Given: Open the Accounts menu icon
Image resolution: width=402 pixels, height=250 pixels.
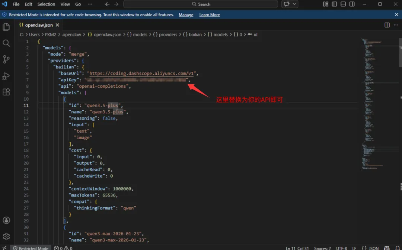Looking at the screenshot, I should [x=6, y=220].
